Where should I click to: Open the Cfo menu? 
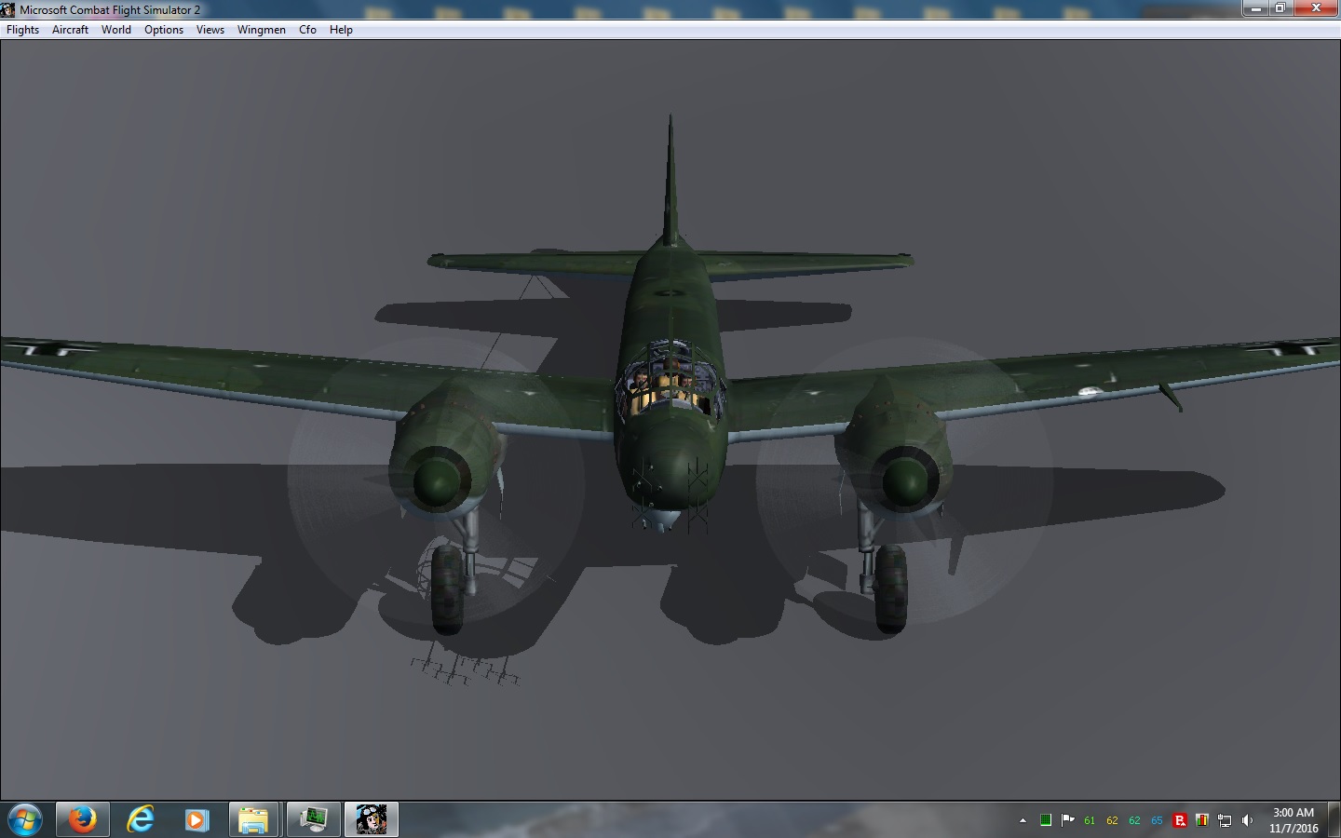click(307, 30)
